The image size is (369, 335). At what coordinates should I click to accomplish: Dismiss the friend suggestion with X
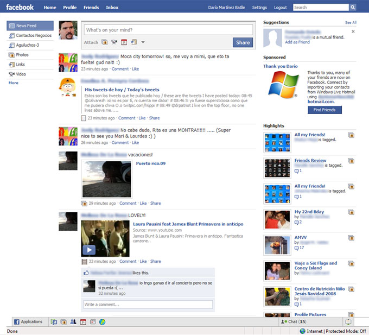(353, 31)
